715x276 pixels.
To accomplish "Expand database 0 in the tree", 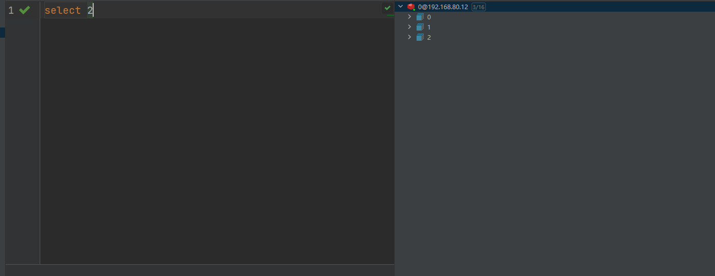I will [409, 17].
